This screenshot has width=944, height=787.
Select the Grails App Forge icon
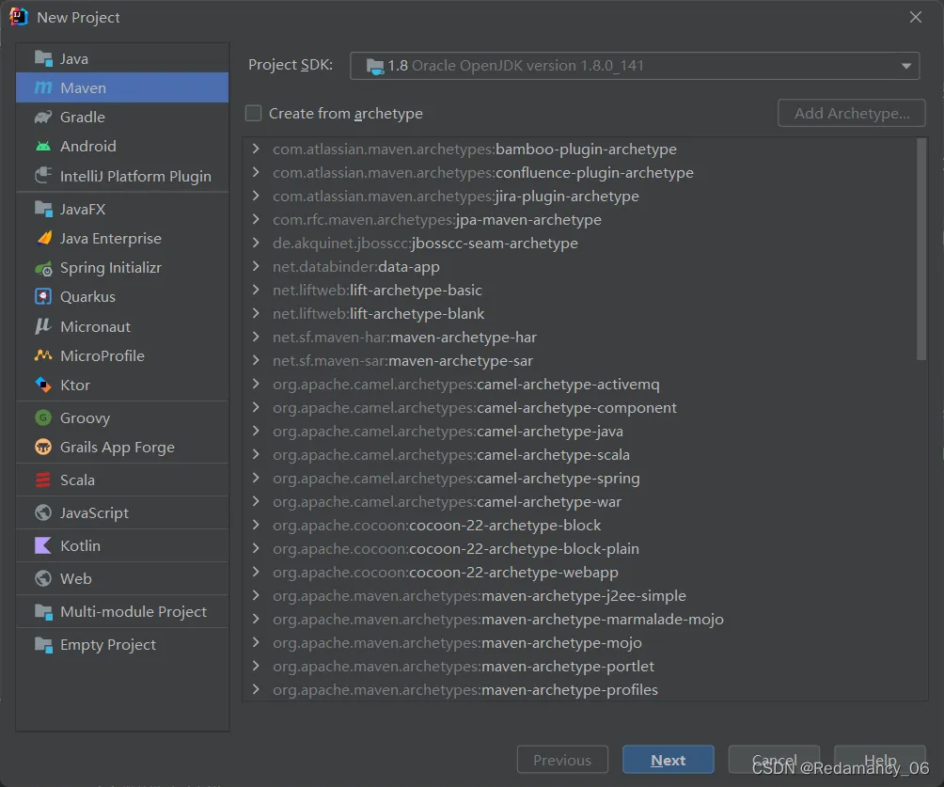43,448
